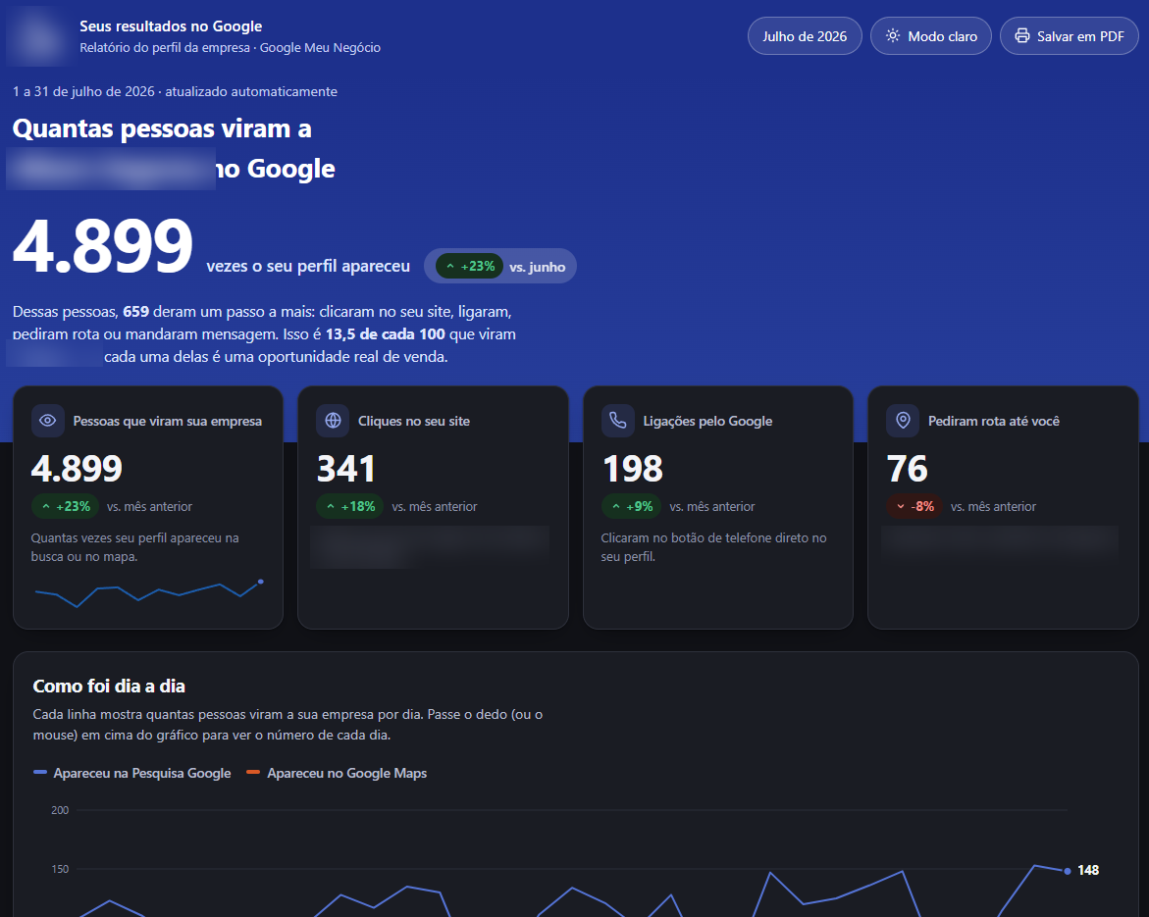Open the Julho de 2026 period selector

click(x=805, y=36)
